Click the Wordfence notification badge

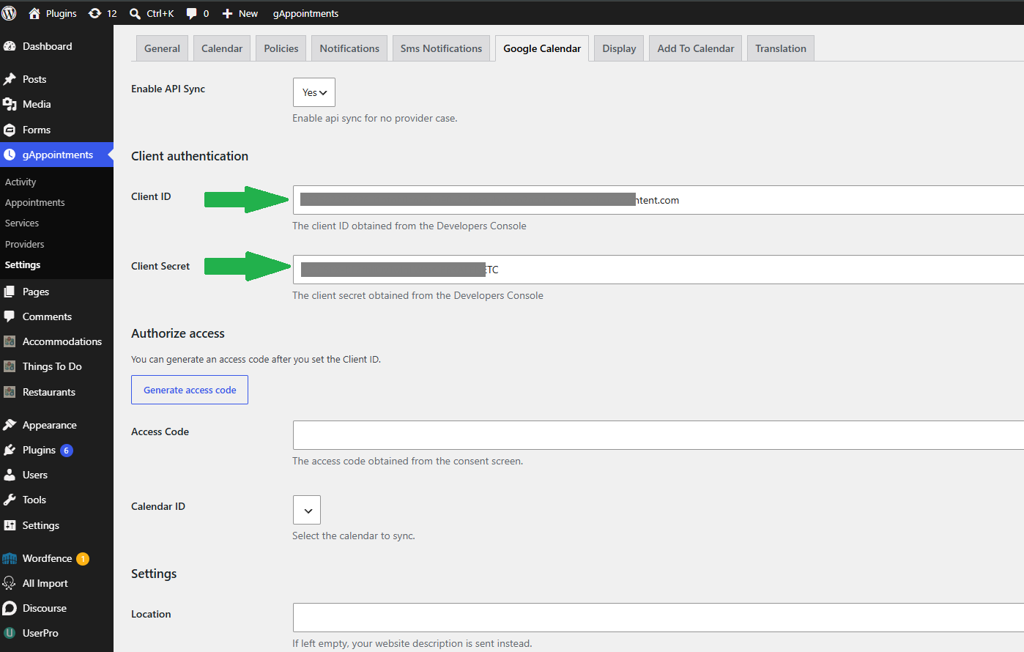coord(83,559)
